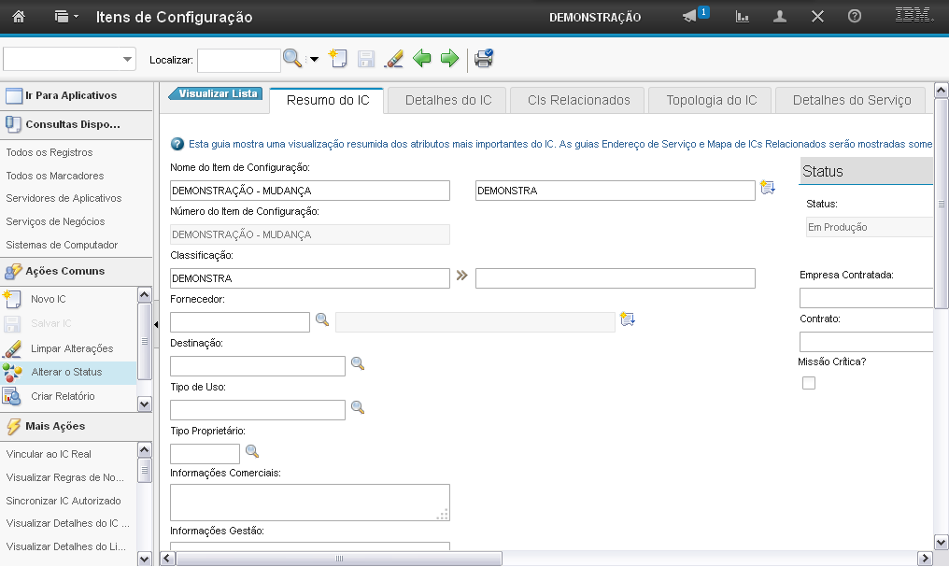Click Alterar o Status action
Screen dimensions: 949x567
pos(66,372)
